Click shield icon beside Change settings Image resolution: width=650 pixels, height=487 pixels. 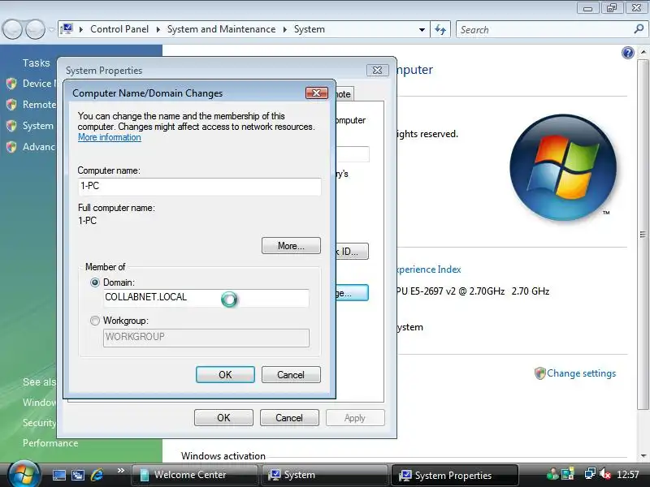539,373
